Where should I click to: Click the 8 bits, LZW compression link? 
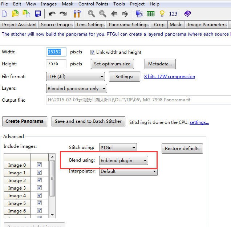click(169, 77)
